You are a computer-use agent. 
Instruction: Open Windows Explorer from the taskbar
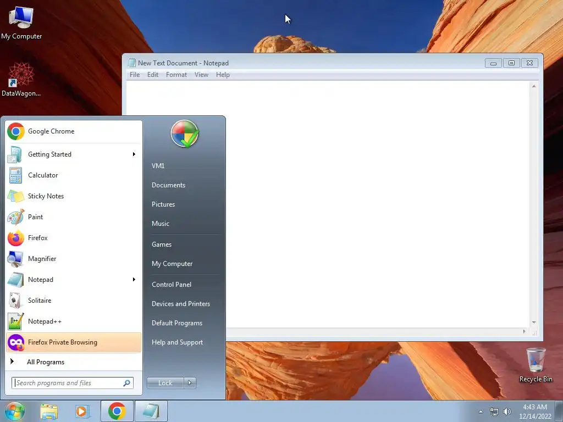pos(49,412)
